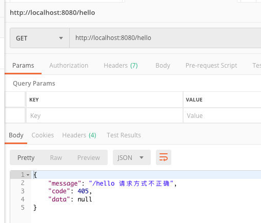Screen dimensions: 261x223
Task: Select the Pre-request Script tab
Action: click(211, 66)
